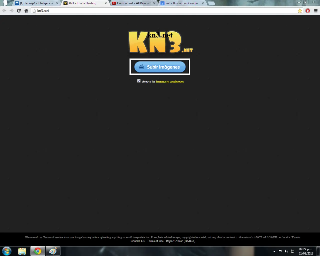Open the Chrome menu icon
The height and width of the screenshot is (256, 320).
(316, 11)
